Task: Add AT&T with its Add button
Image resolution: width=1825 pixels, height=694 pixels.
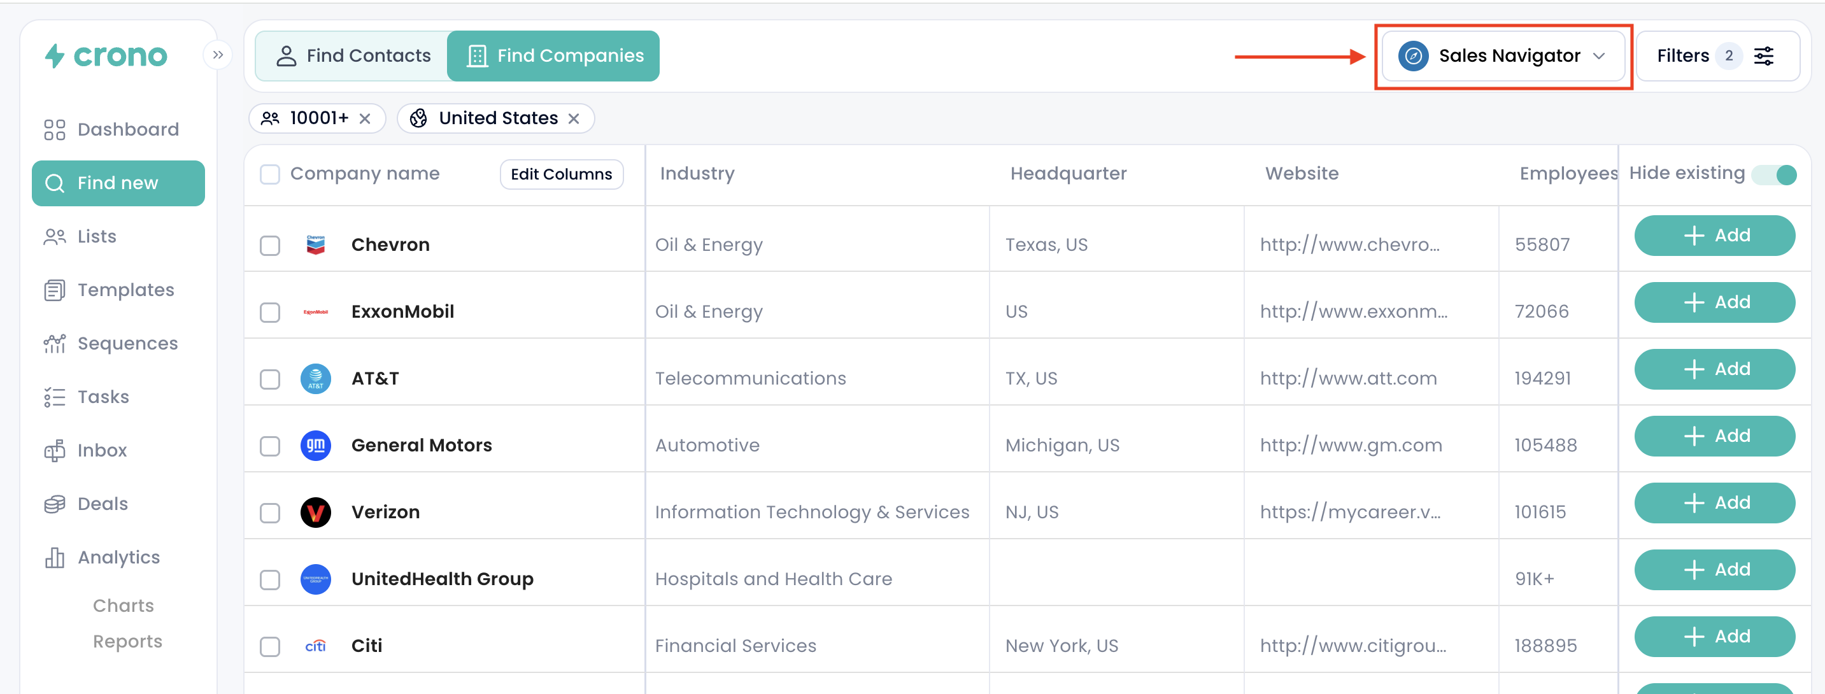Action: point(1714,369)
